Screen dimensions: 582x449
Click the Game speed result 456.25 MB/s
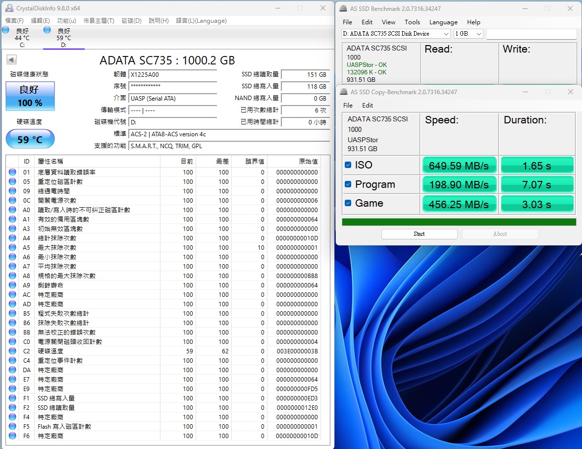(459, 204)
